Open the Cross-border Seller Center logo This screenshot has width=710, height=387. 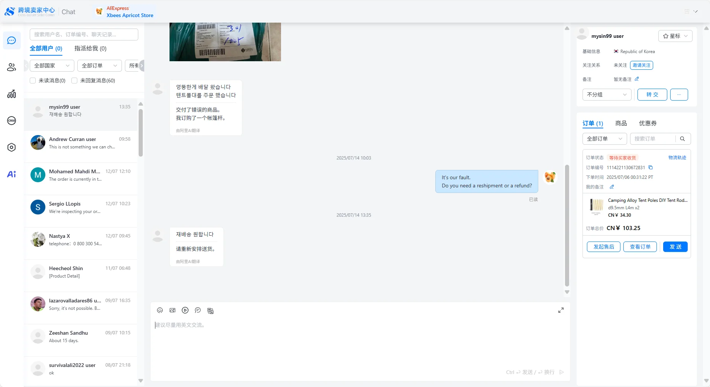click(x=30, y=12)
